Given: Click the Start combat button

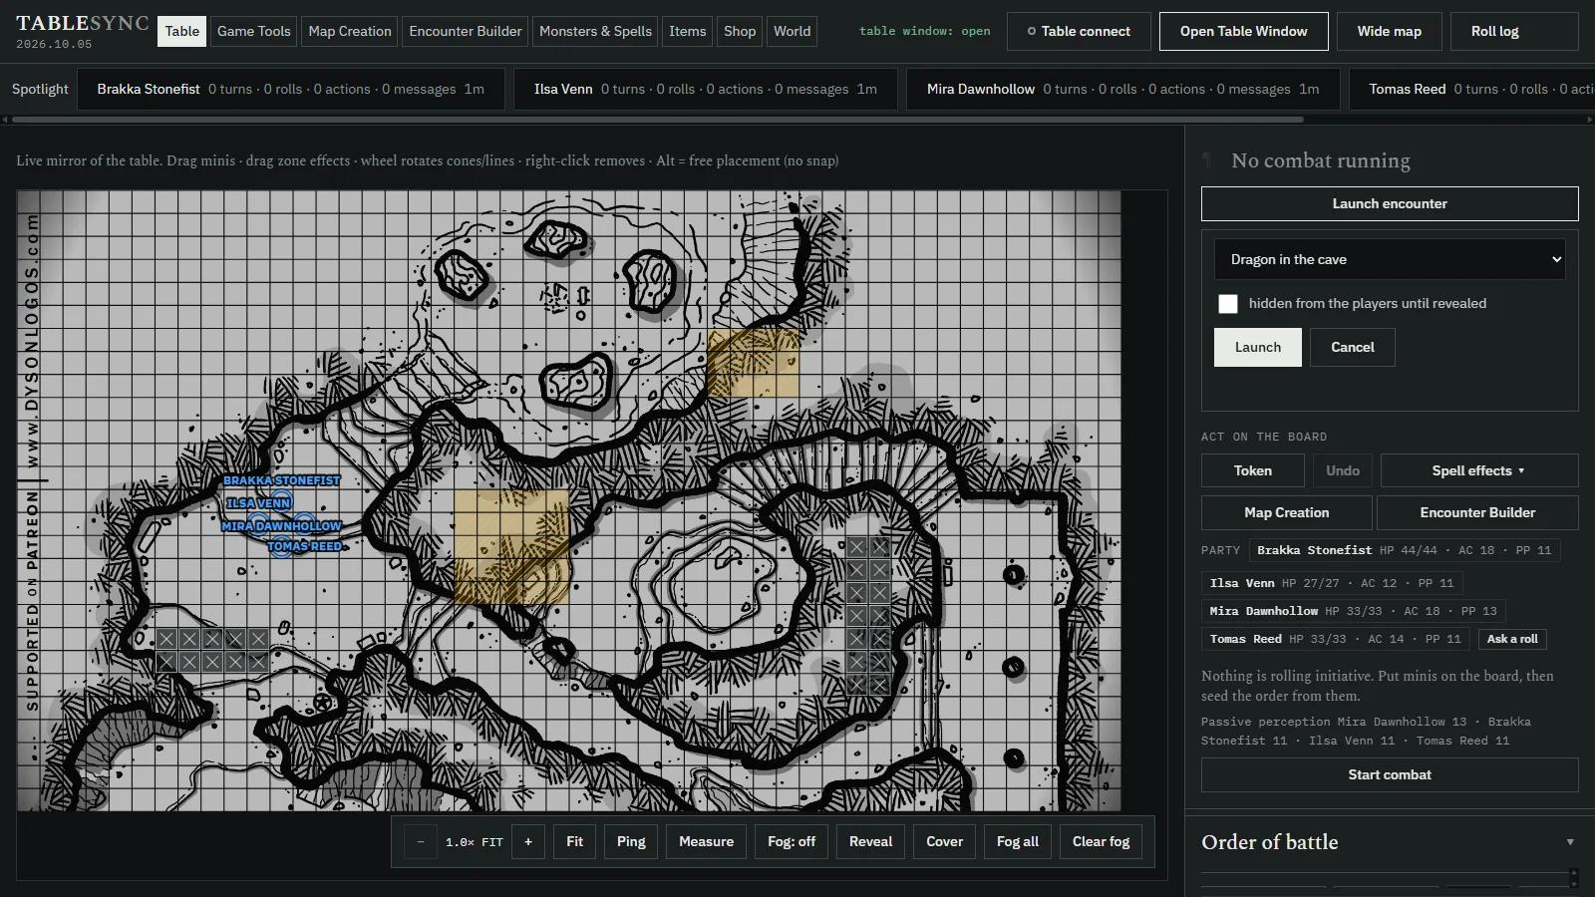Looking at the screenshot, I should (1390, 774).
